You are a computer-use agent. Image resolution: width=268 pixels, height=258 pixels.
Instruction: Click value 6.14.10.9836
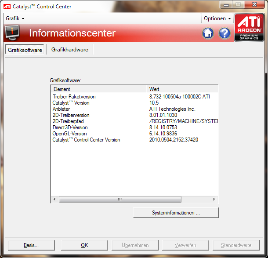click(x=163, y=134)
